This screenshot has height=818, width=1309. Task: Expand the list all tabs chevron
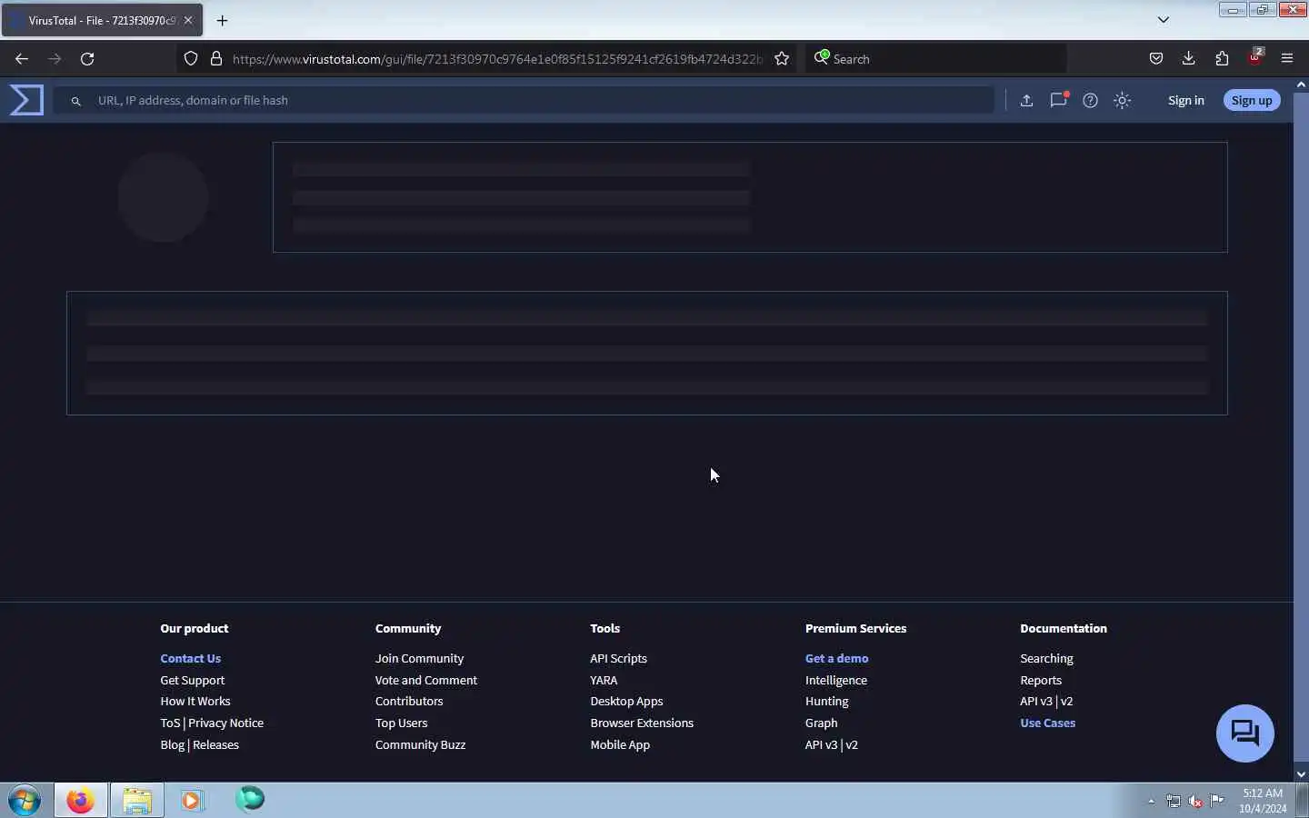click(x=1163, y=20)
